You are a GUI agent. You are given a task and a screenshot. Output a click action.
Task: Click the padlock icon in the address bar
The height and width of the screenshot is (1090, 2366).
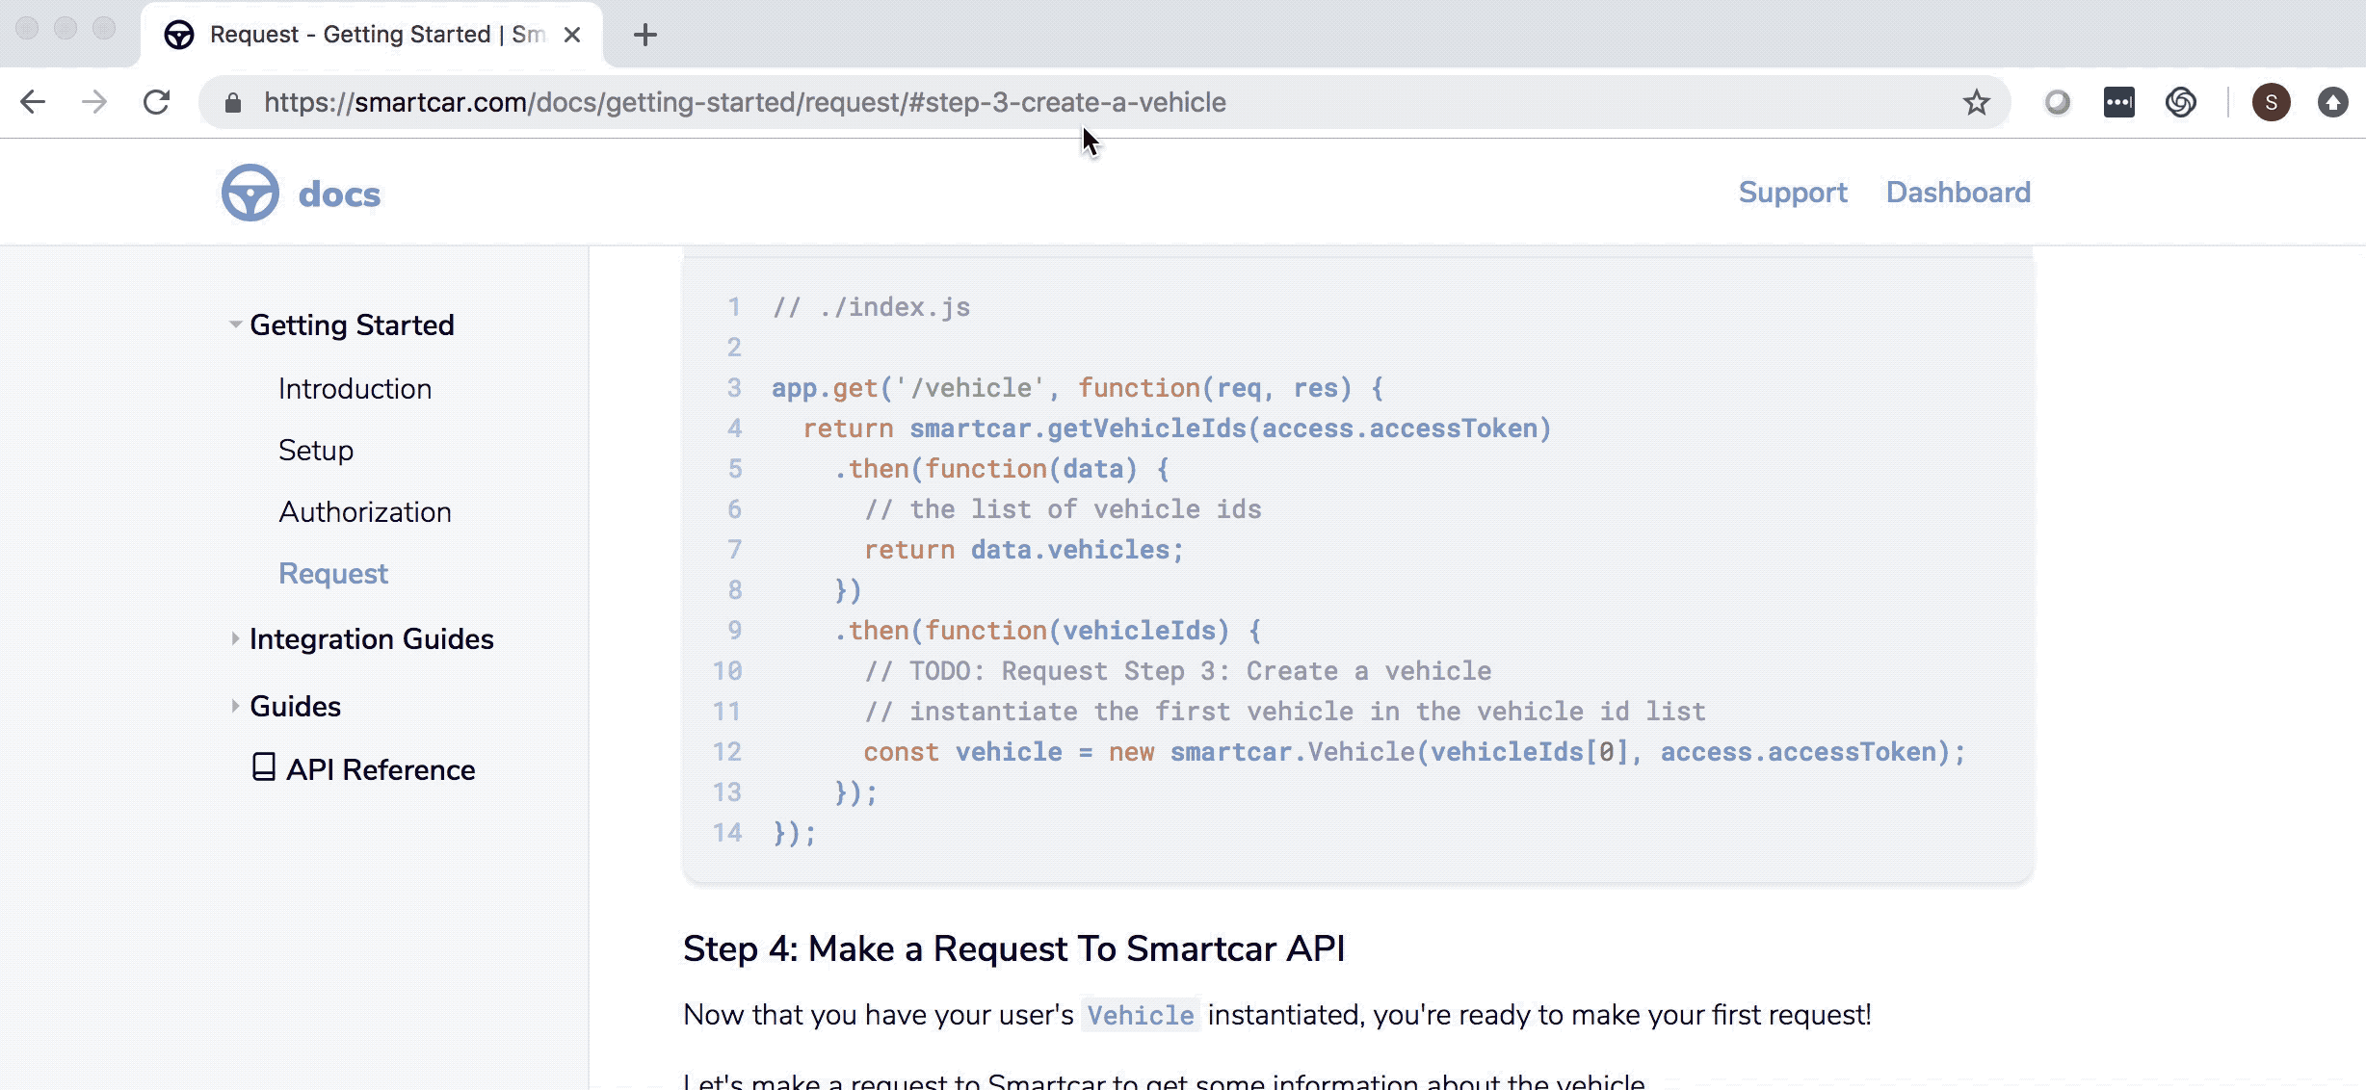[x=232, y=102]
